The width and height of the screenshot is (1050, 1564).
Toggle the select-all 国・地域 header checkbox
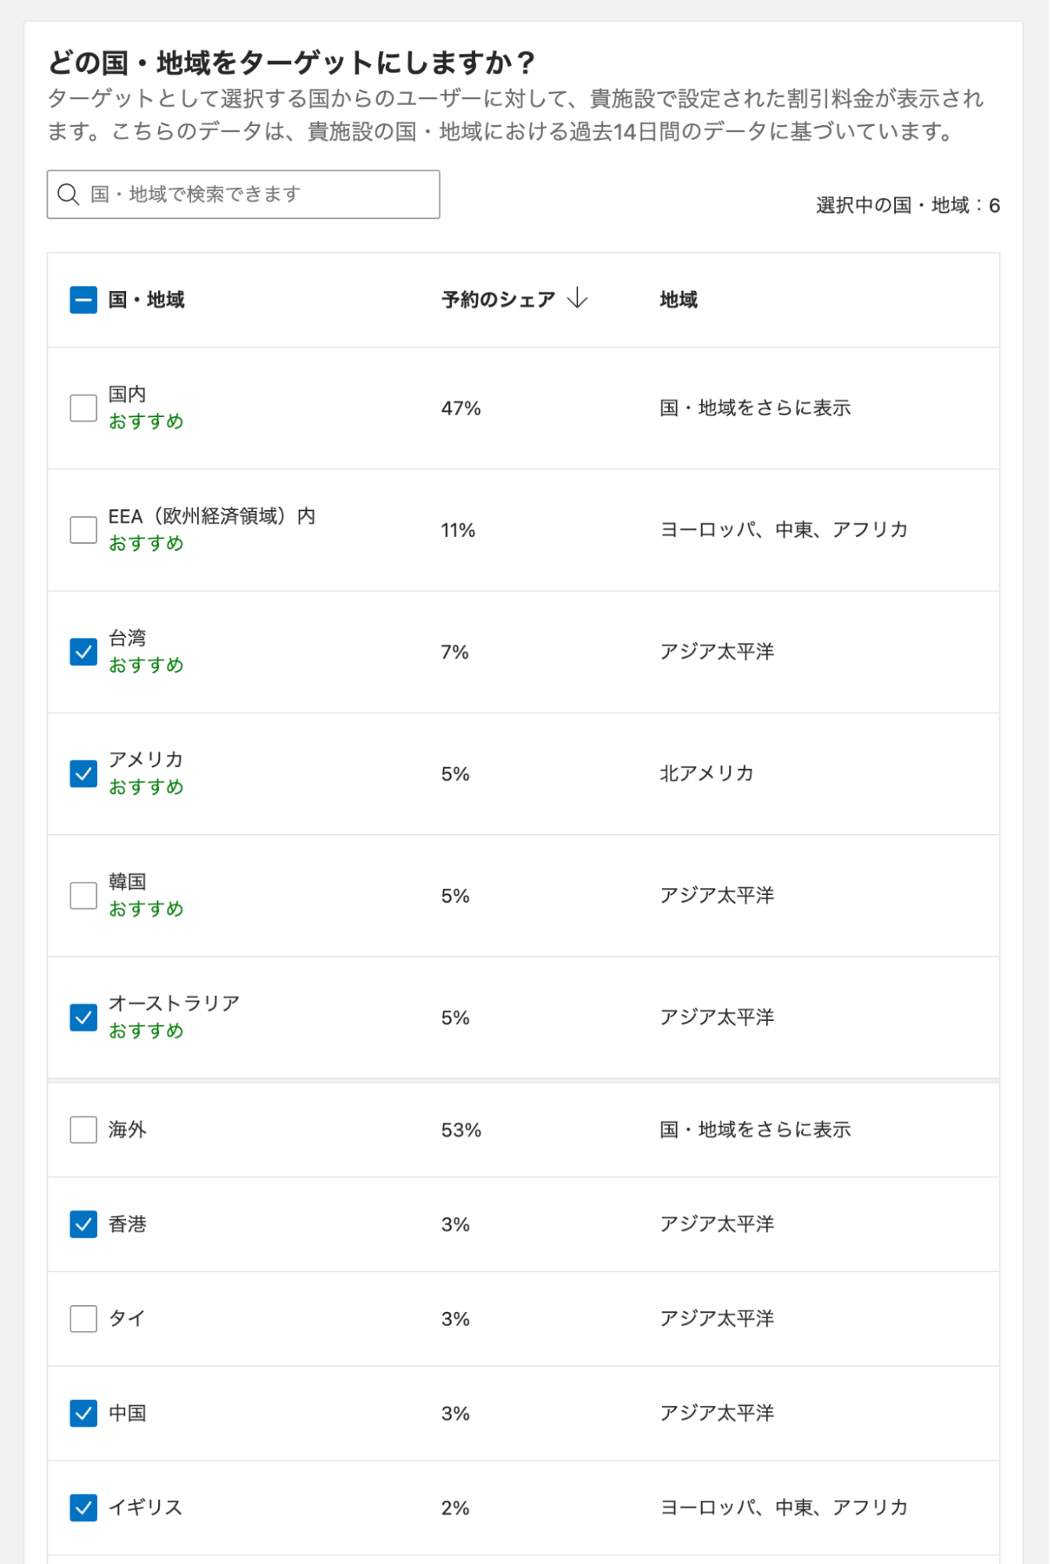coord(83,300)
